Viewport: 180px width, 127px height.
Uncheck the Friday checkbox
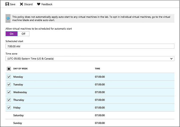[x=9, y=108]
